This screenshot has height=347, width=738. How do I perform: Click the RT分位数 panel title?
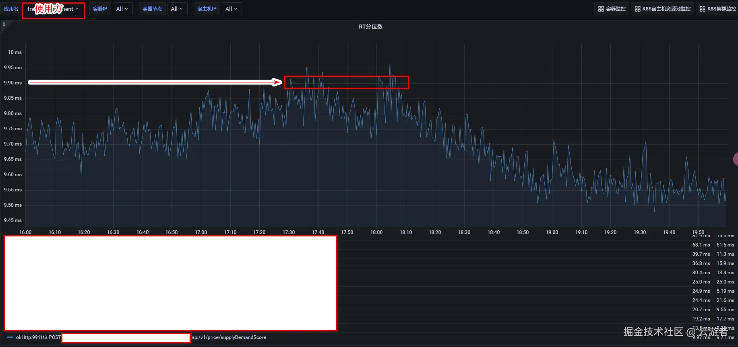(370, 27)
